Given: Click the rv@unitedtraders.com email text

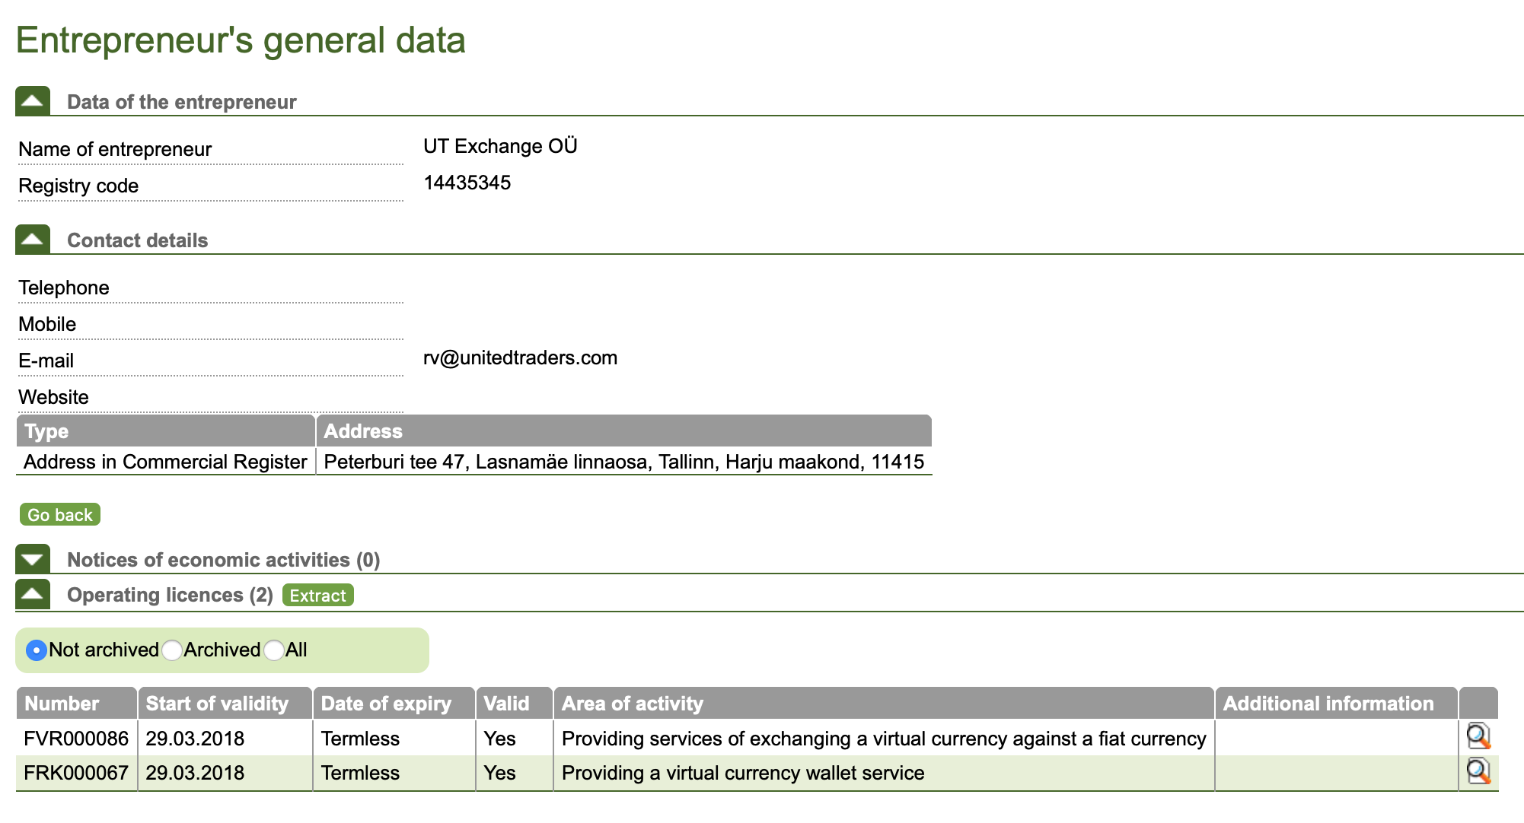Looking at the screenshot, I should tap(520, 358).
